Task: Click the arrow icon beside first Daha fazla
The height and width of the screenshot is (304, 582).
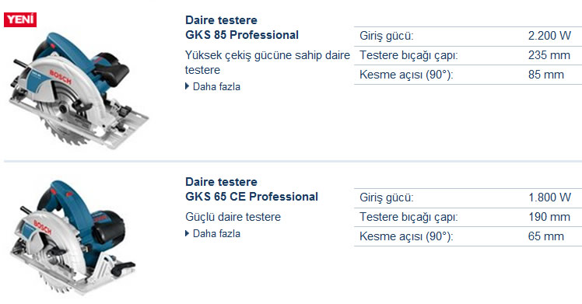Action: (x=187, y=86)
